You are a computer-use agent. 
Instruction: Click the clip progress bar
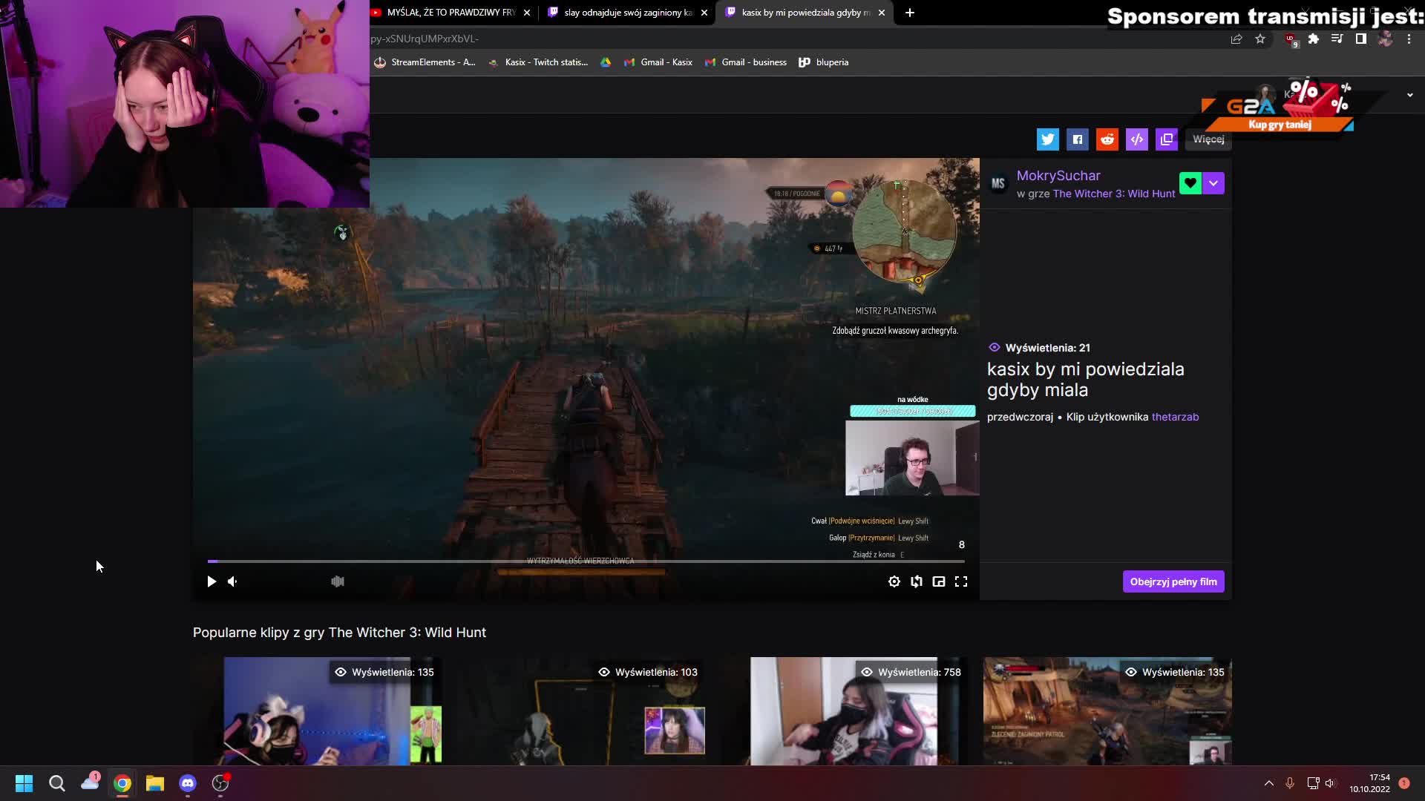[586, 561]
